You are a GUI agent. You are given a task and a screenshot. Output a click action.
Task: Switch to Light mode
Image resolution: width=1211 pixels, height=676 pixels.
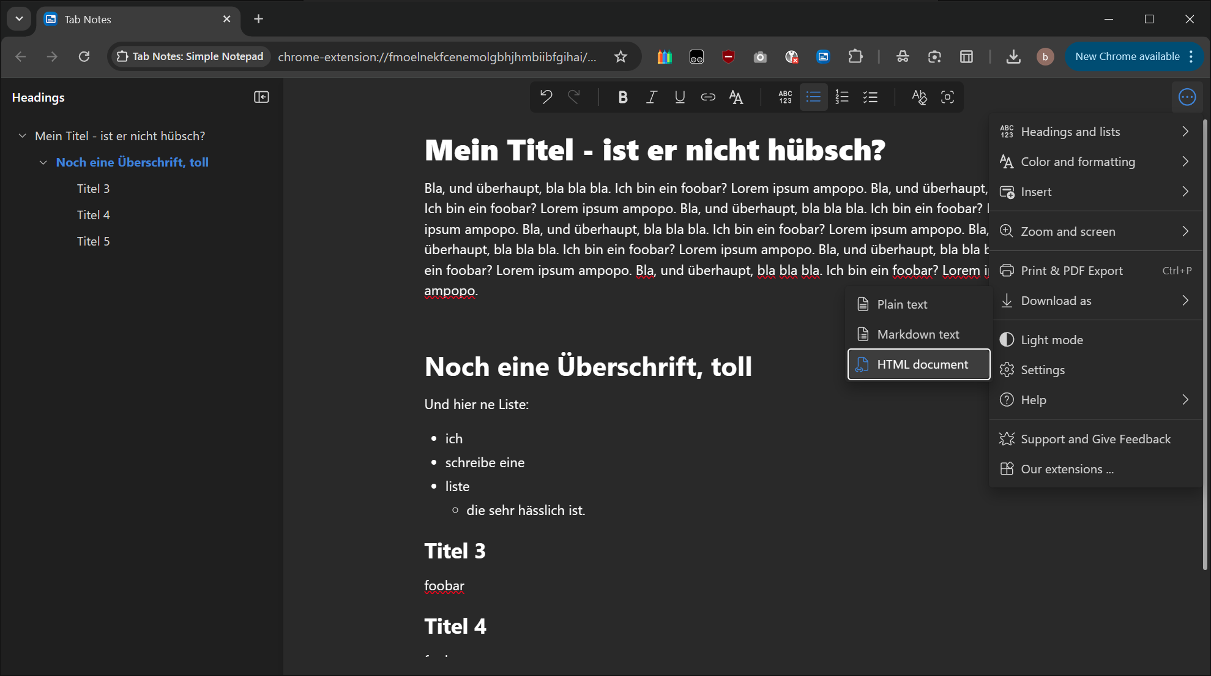(1051, 340)
